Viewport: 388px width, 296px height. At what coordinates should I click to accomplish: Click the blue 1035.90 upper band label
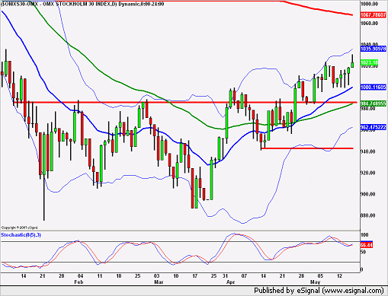click(373, 49)
